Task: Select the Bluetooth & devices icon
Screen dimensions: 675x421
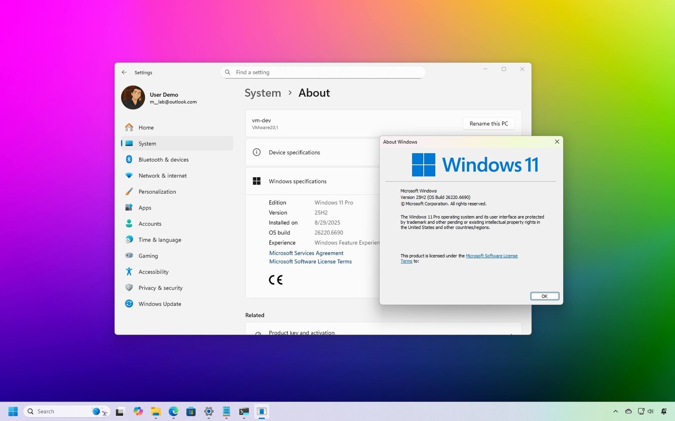Action: (x=130, y=159)
